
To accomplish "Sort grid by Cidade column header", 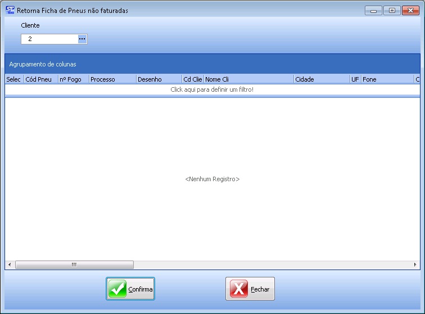I will tap(321, 79).
